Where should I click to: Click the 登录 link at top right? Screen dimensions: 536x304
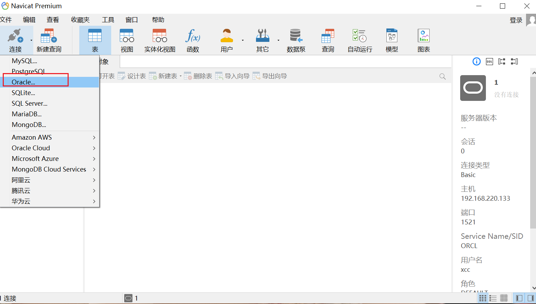[x=516, y=20]
